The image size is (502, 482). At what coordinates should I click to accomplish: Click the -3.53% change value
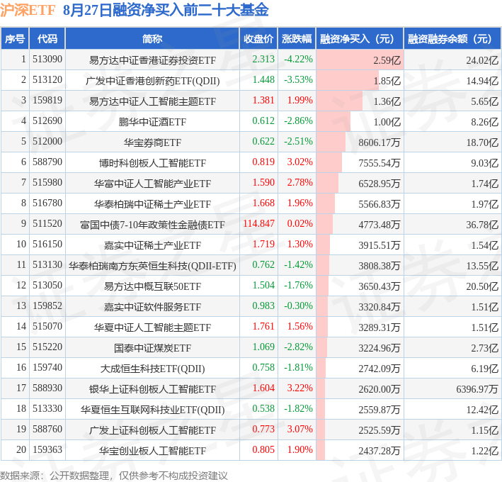click(x=298, y=80)
